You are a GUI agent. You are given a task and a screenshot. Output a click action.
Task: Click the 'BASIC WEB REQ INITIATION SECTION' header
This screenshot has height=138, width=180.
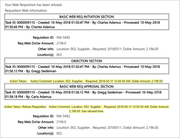coord(86,17)
